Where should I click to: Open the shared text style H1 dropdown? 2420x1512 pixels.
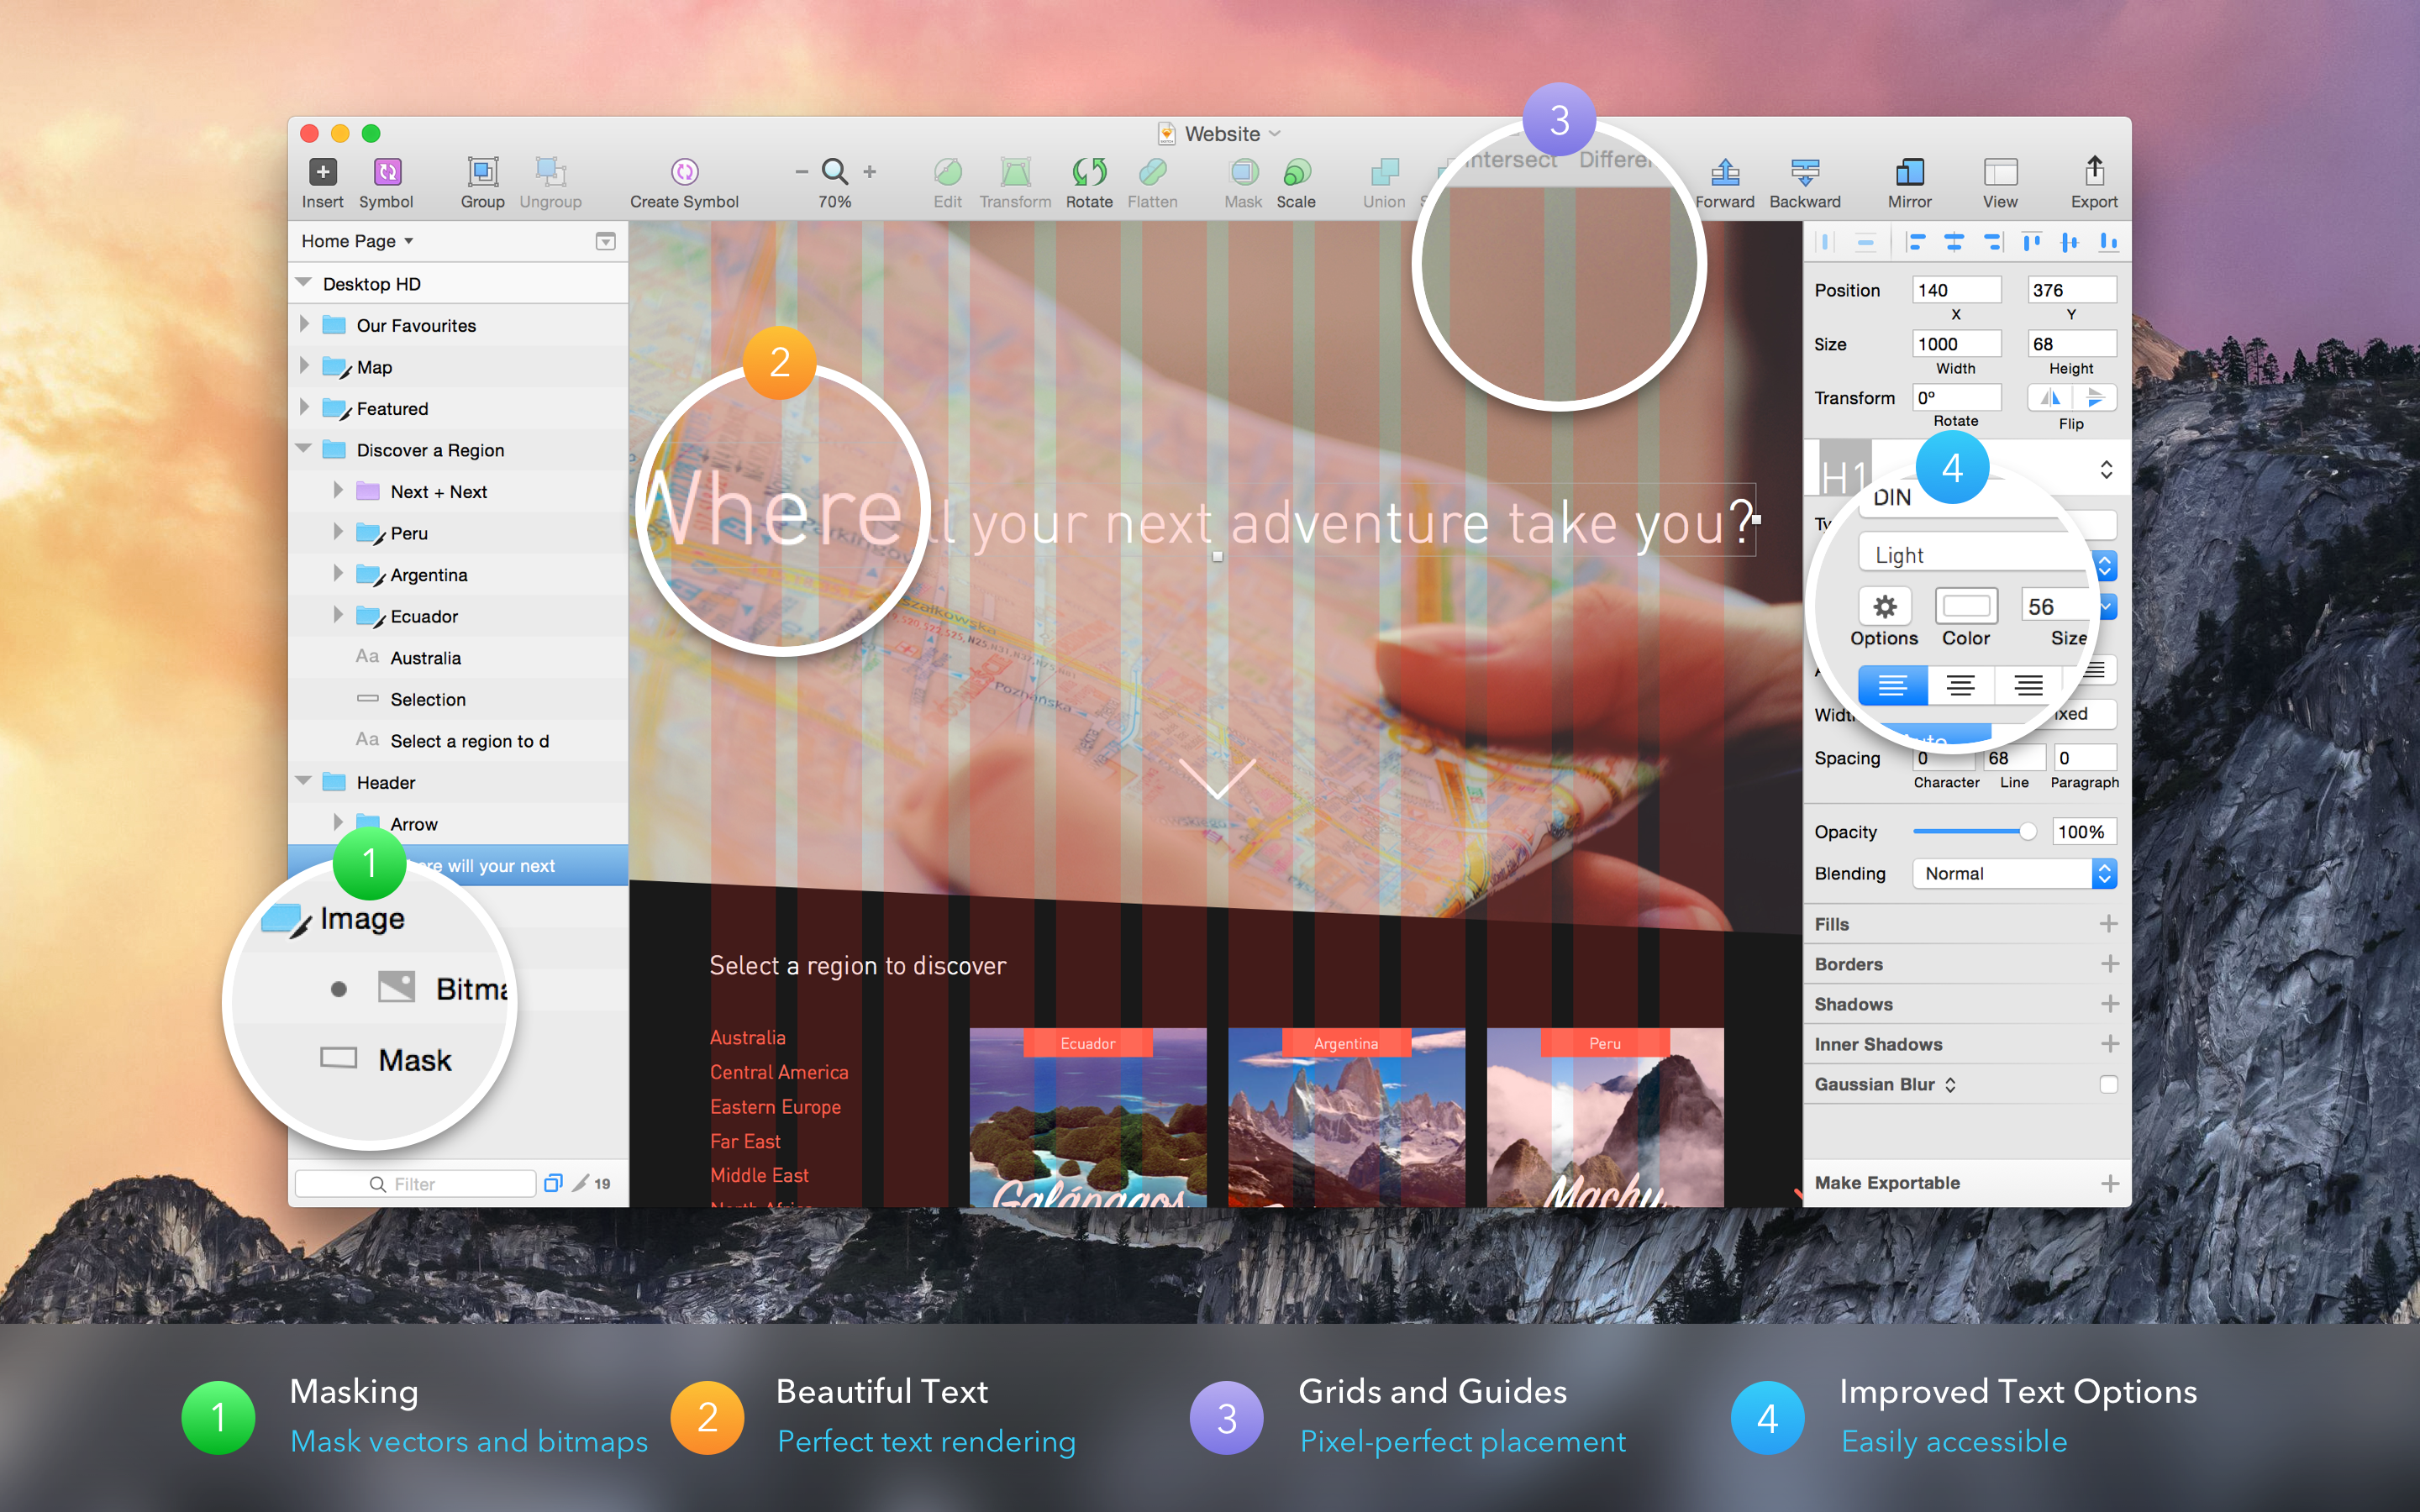click(2106, 469)
